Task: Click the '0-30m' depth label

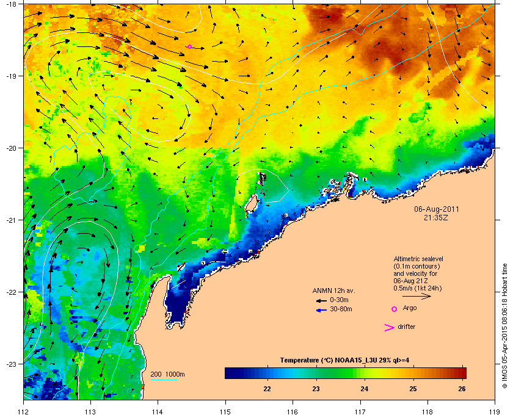Action: [339, 300]
